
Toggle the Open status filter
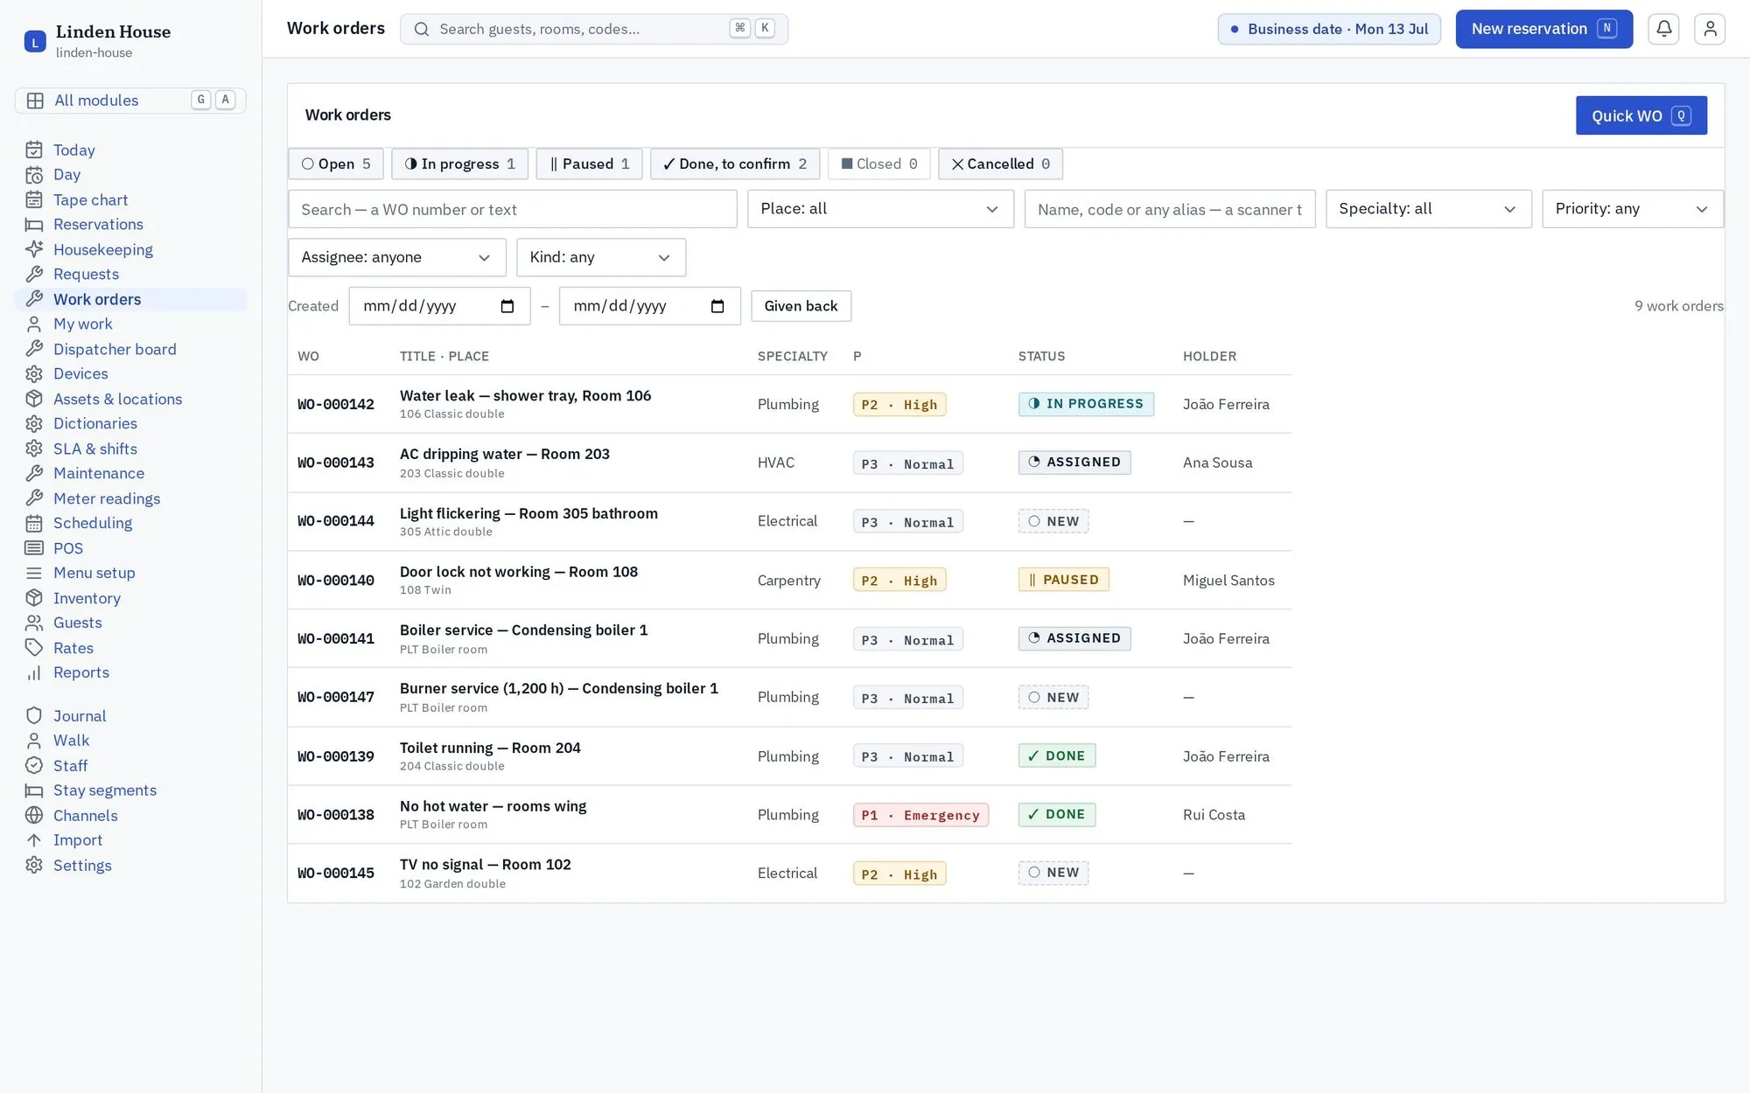click(336, 164)
